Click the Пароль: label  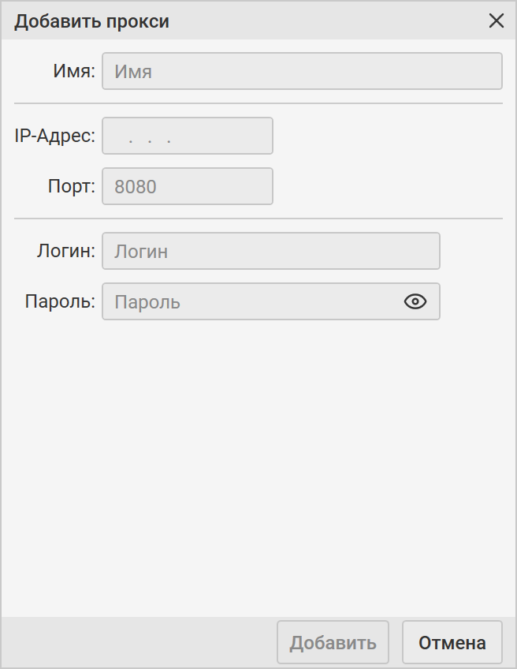pos(60,301)
